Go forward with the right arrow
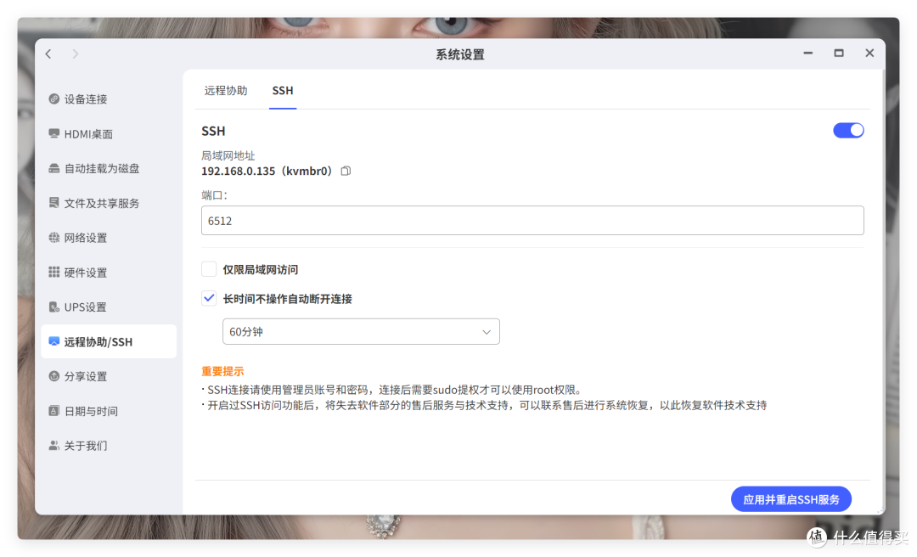This screenshot has height=557, width=917. pos(75,53)
